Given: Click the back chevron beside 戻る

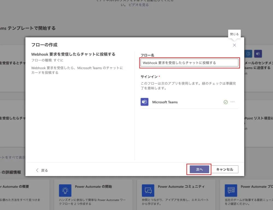Looking at the screenshot, I should (x=37, y=170).
